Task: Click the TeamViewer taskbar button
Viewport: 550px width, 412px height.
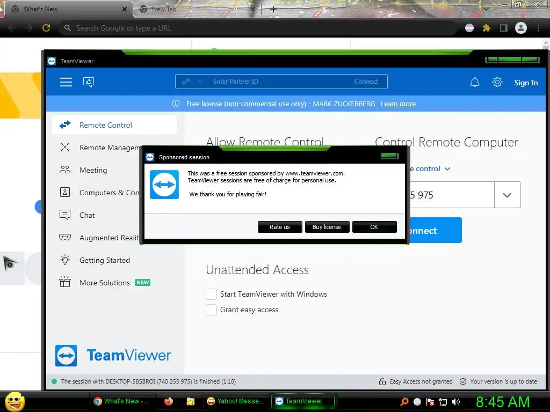Action: 303,401
